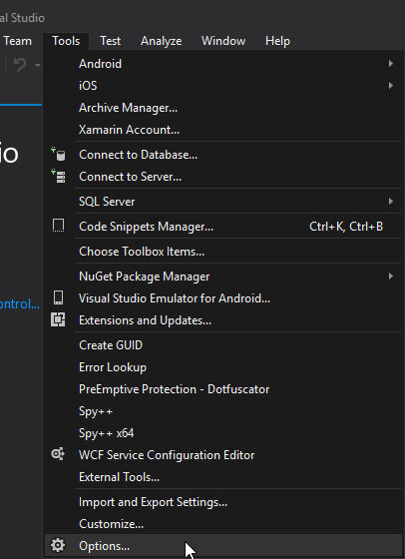Image resolution: width=405 pixels, height=559 pixels.
Task: Click the undo arrow in toolbar
Action: 20,65
